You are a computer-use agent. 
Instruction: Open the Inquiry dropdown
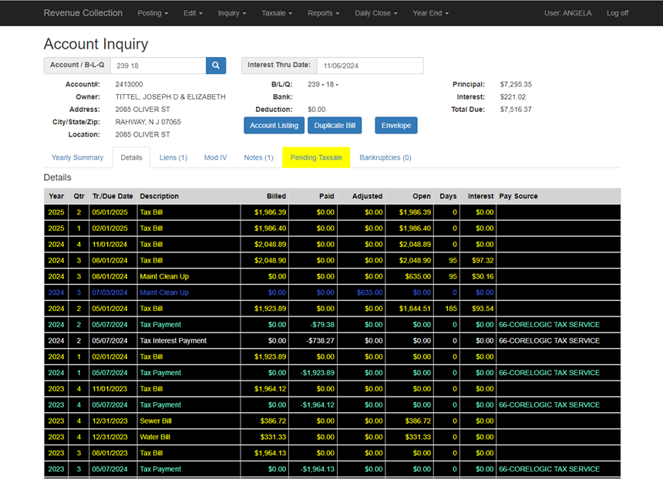click(232, 13)
